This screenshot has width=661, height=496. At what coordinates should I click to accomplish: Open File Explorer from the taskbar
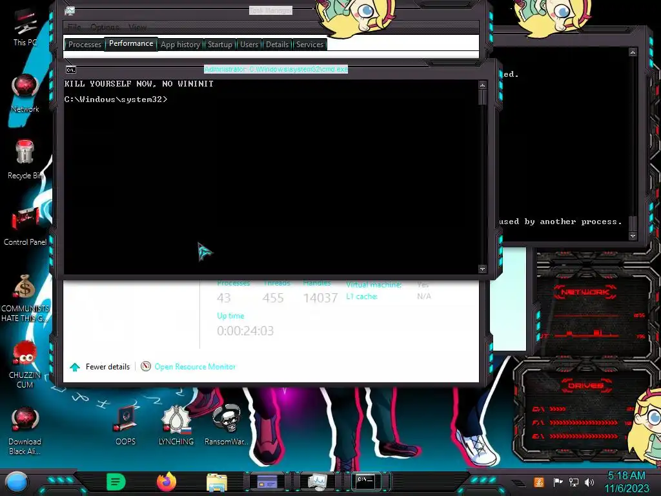(217, 482)
